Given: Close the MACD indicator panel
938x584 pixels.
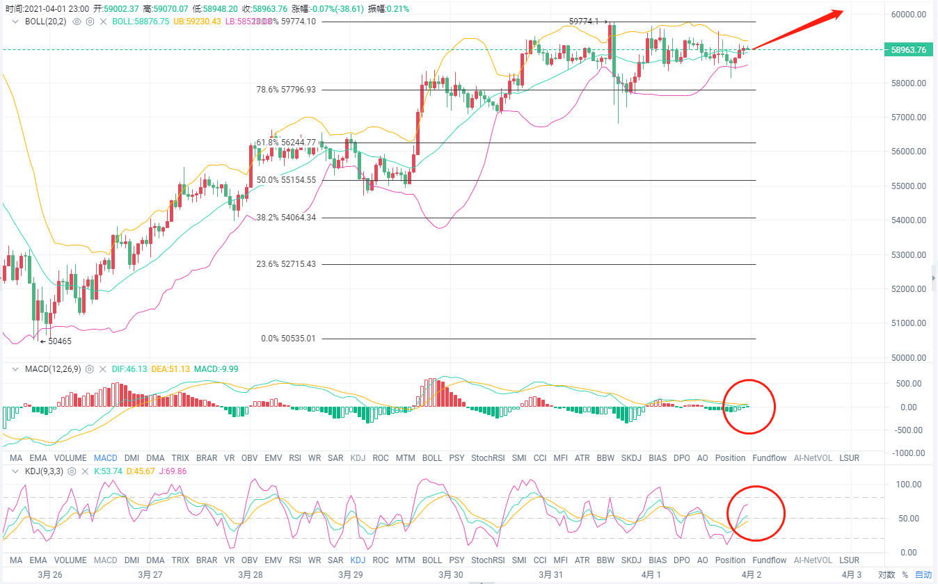Looking at the screenshot, I should (103, 369).
